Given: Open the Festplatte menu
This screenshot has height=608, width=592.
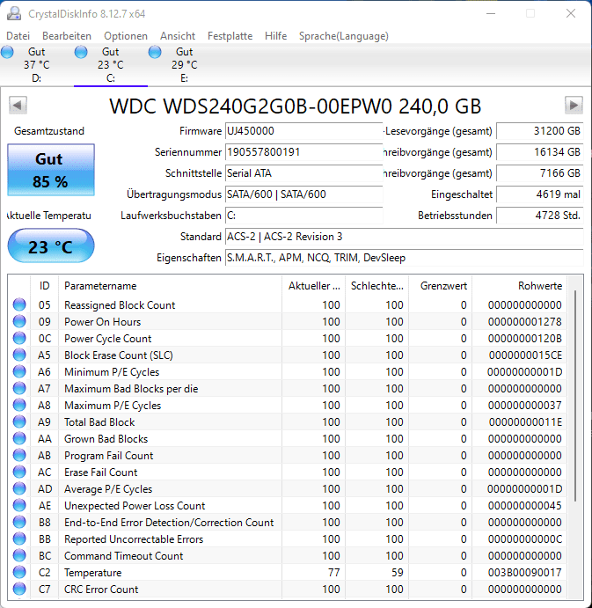Looking at the screenshot, I should tap(230, 36).
